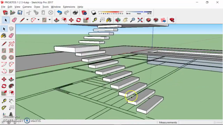Select the Move tool in horizontal toolbar
The image size is (223, 125).
point(71,20)
